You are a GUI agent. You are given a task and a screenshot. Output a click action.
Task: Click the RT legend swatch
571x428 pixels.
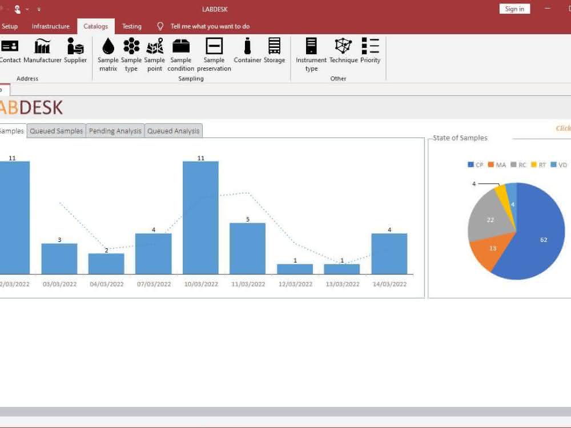534,165
